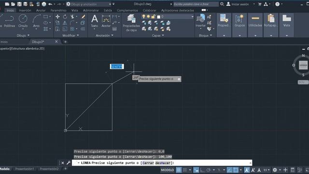The height and width of the screenshot is (174, 309).
Task: Click the status bar Customization plus icon
Action: [x=285, y=170]
